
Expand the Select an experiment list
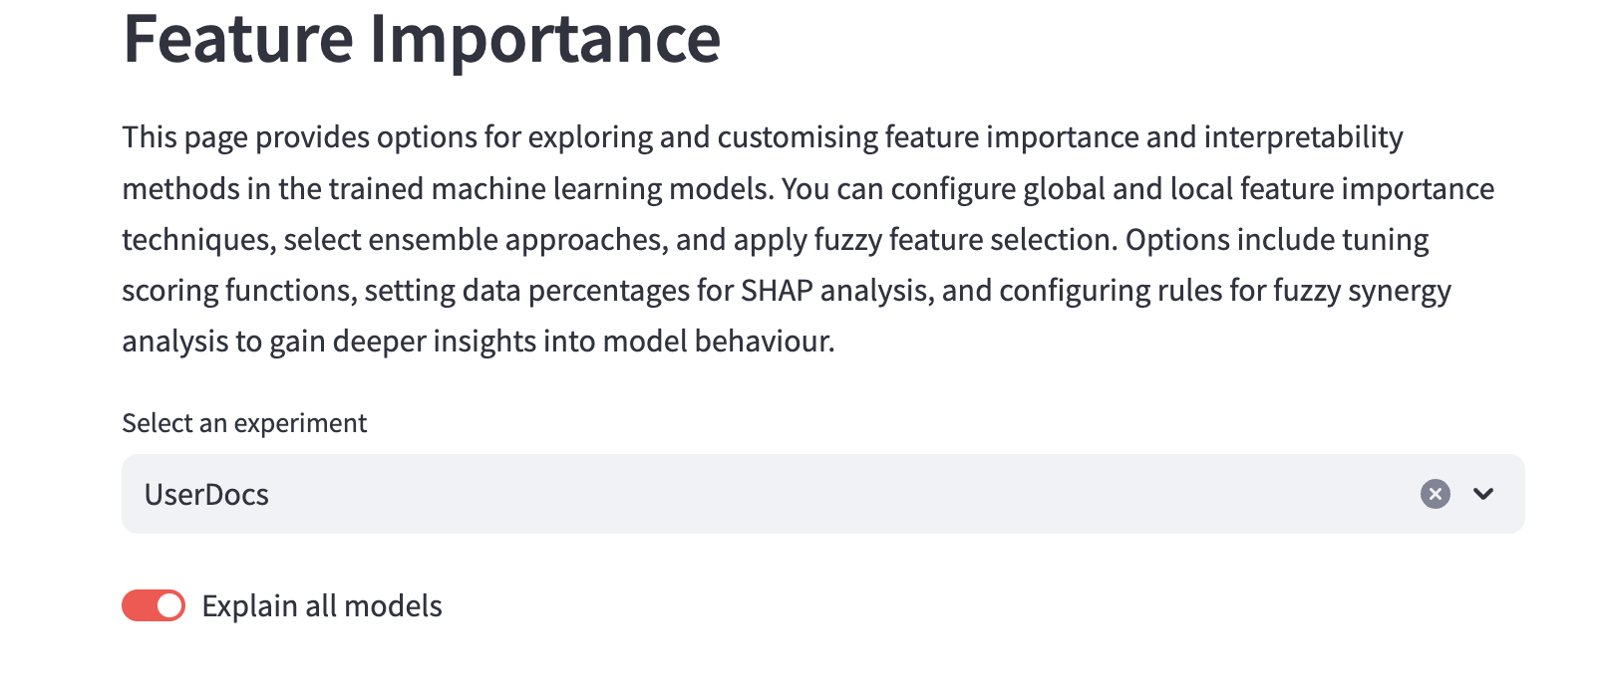1483,494
